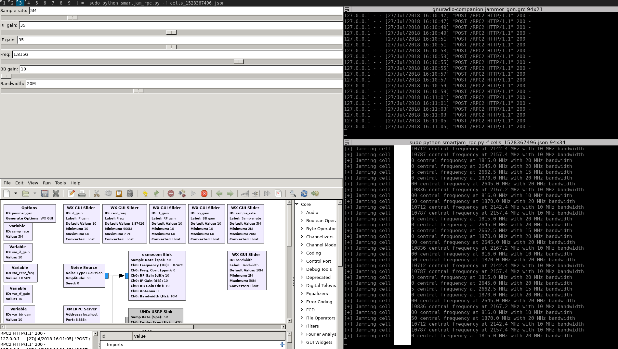Delete the selected block with the trash icon
Viewport: 618px width, 349px height.
[x=130, y=193]
